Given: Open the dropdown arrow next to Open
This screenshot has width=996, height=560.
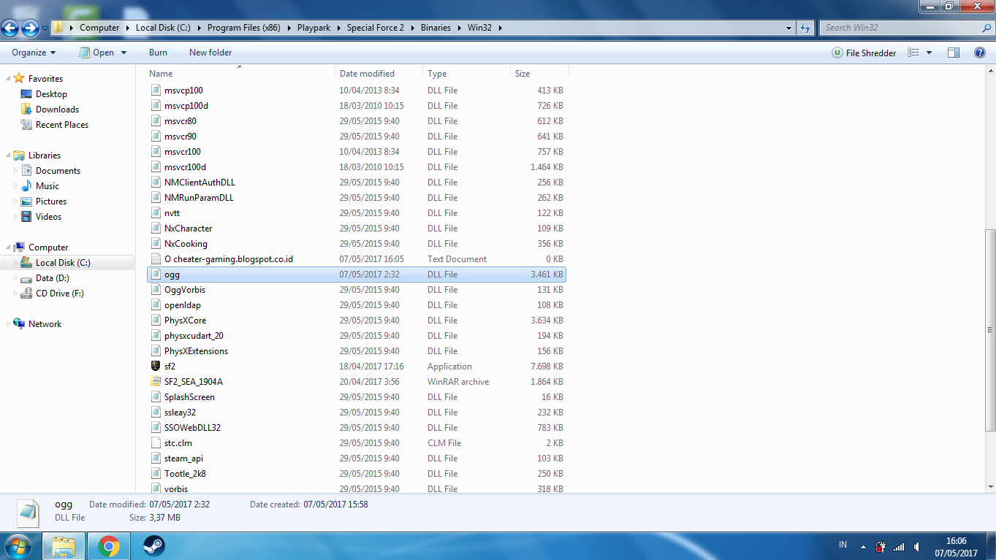Looking at the screenshot, I should pyautogui.click(x=123, y=53).
